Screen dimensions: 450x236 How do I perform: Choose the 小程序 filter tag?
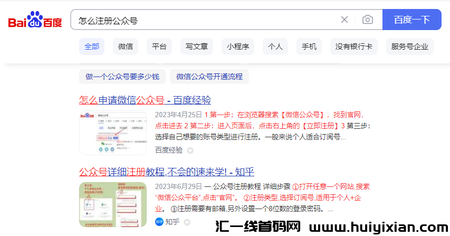[238, 46]
